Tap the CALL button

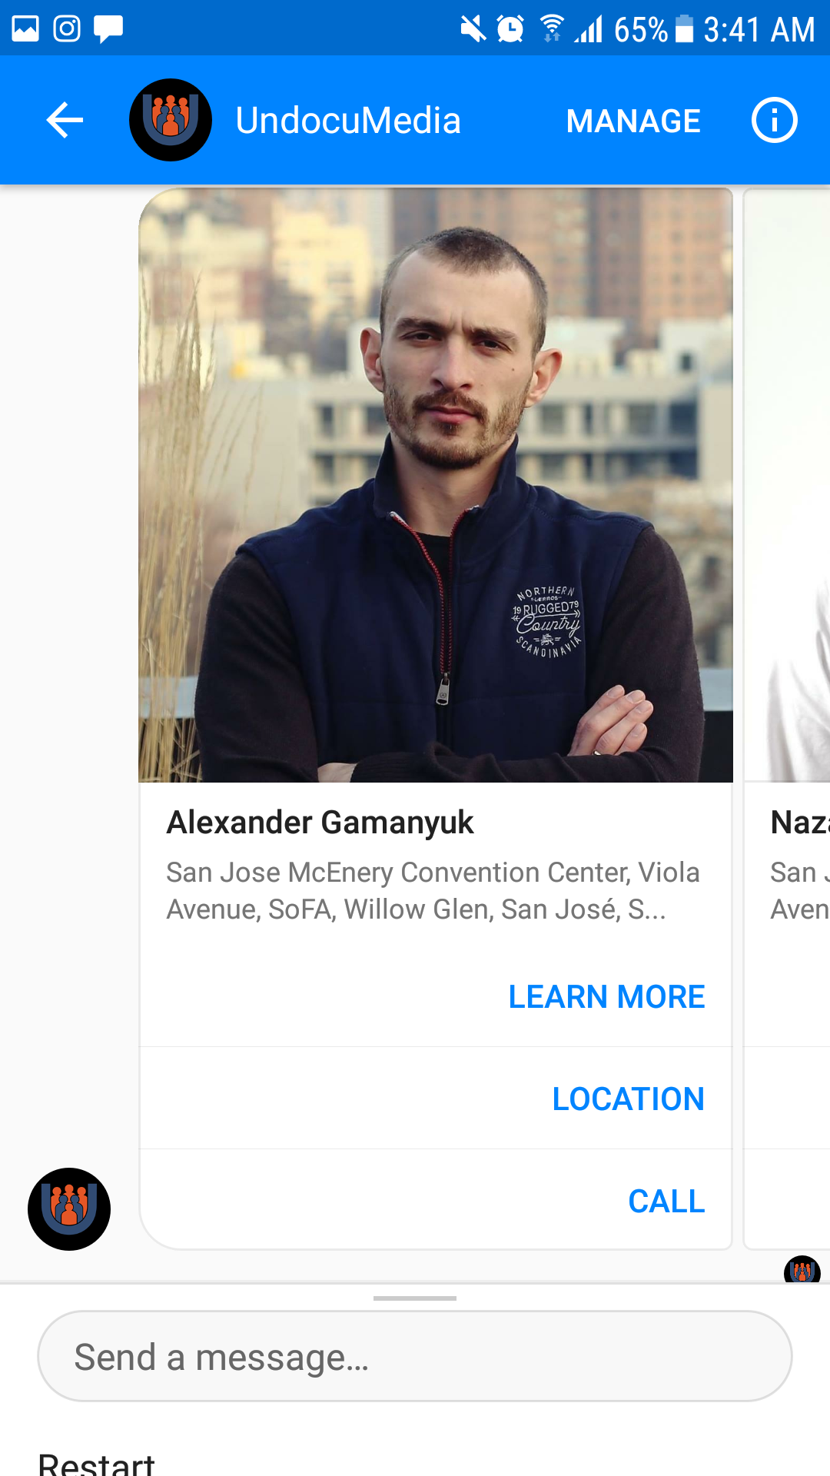click(x=666, y=1202)
